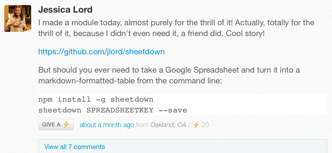Screen dimensions: 332x153
Task: Click the GIVE A button
Action: point(56,125)
